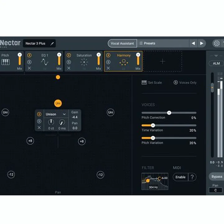Click the Pitch Variation slider

point(169,138)
